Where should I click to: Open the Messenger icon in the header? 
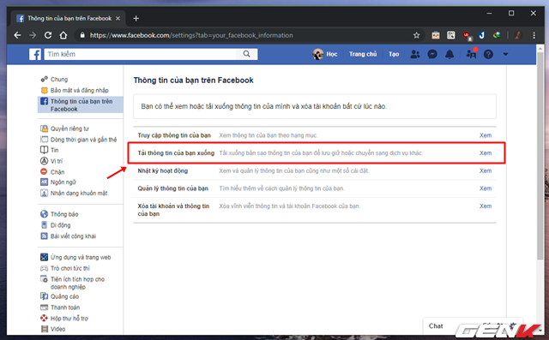(432, 54)
